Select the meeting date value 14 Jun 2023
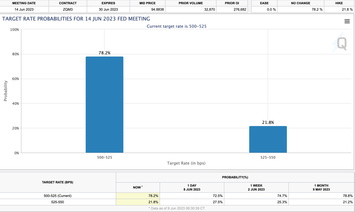 click(24, 9)
